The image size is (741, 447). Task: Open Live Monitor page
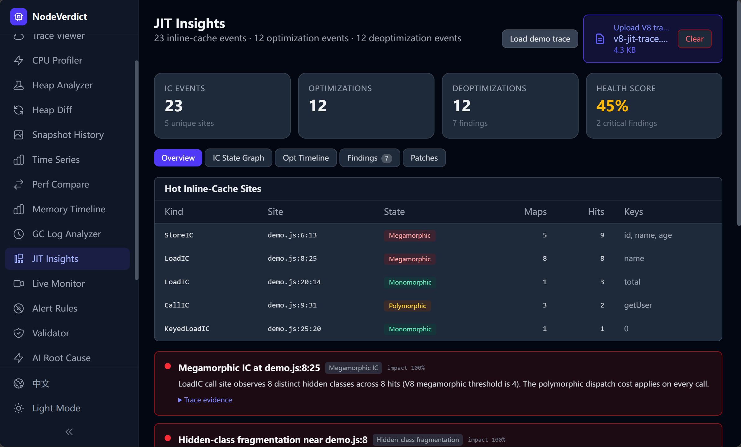[x=67, y=284]
